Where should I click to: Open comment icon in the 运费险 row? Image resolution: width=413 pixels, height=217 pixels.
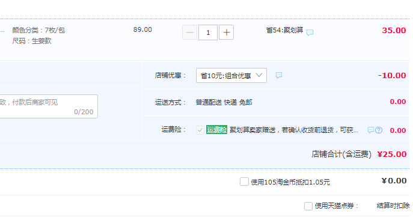(371, 130)
